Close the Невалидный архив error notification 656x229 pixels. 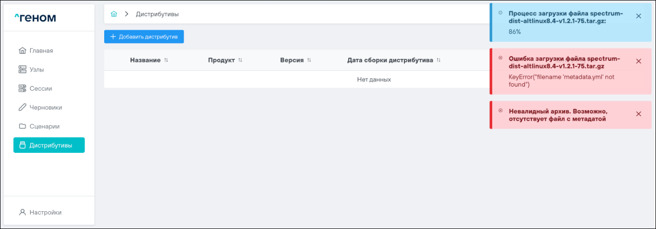point(639,114)
